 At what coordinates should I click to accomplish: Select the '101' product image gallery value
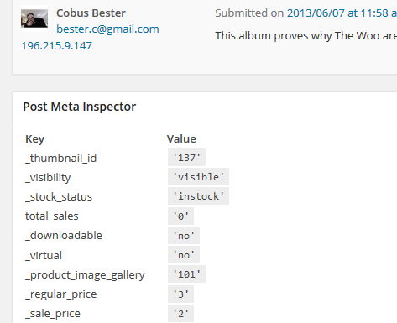pos(186,274)
